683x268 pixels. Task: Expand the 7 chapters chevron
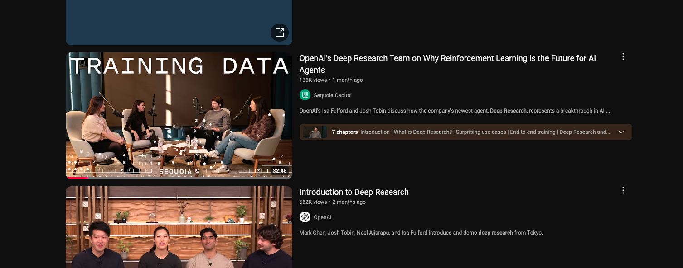(x=621, y=132)
